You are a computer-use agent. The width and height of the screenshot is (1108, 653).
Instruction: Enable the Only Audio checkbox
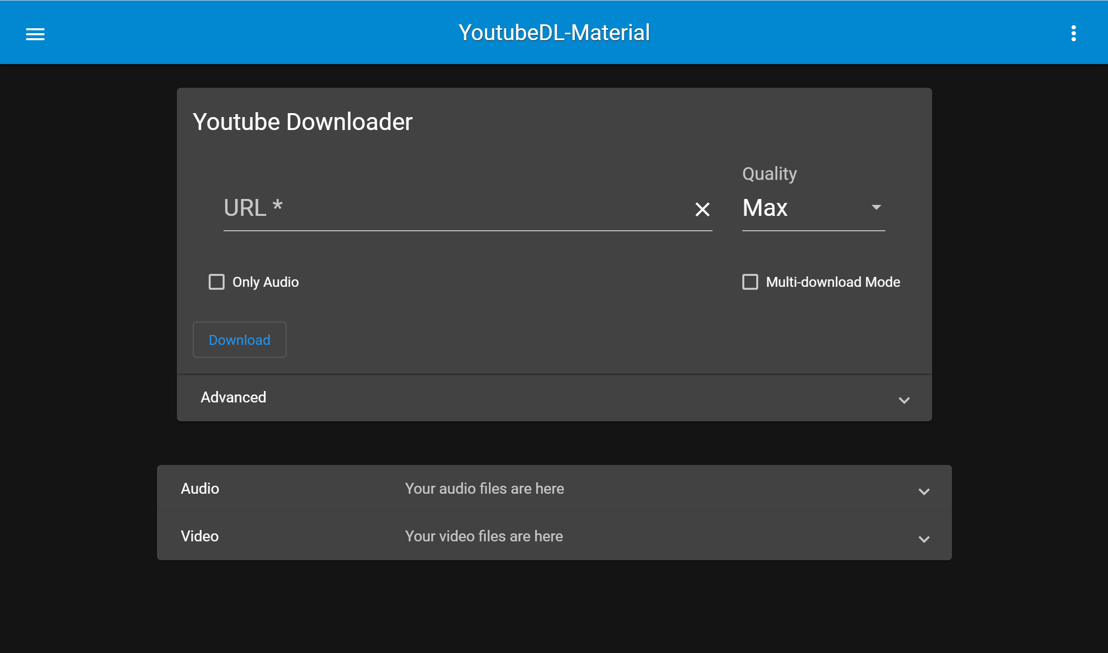coord(217,282)
